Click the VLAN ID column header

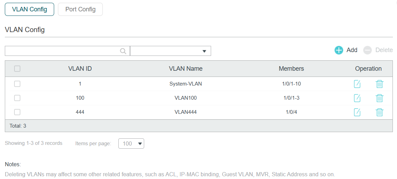pyautogui.click(x=80, y=69)
